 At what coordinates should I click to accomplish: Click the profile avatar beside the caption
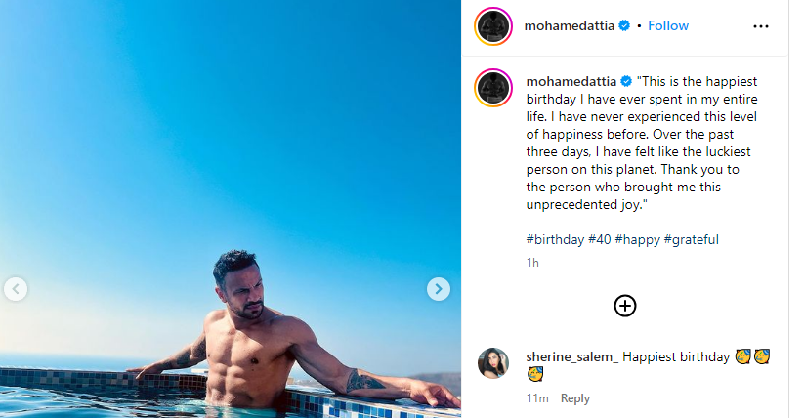click(x=494, y=88)
